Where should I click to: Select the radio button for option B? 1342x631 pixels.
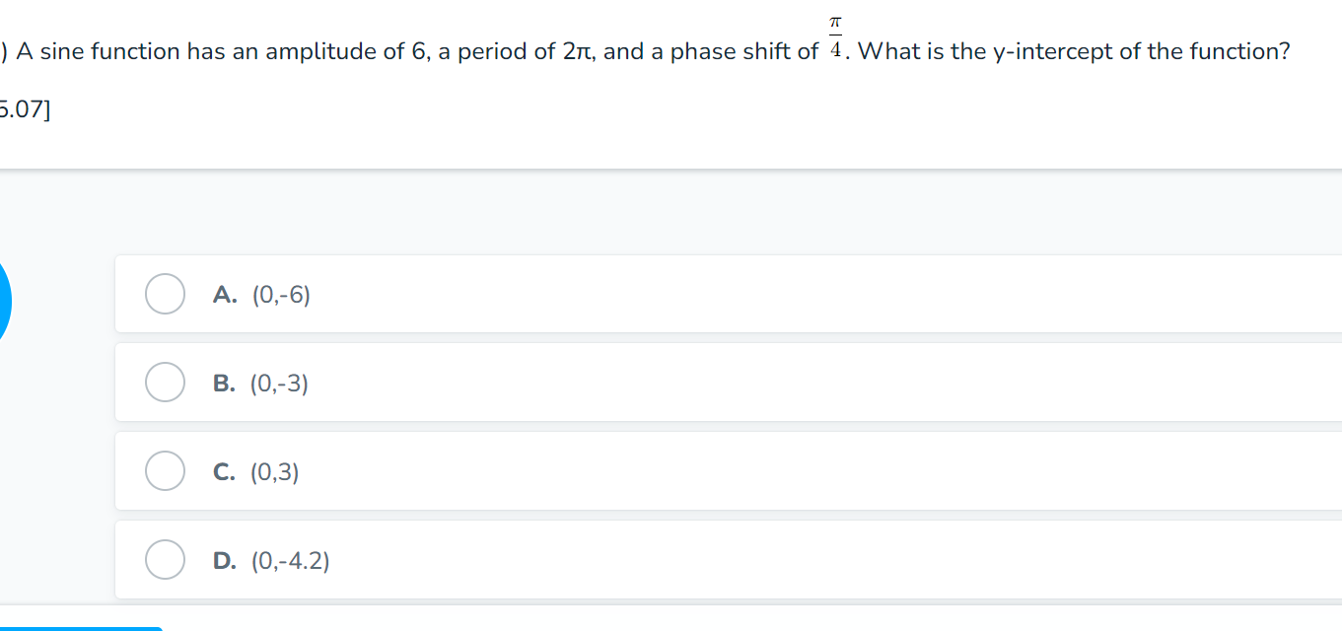[x=165, y=383]
